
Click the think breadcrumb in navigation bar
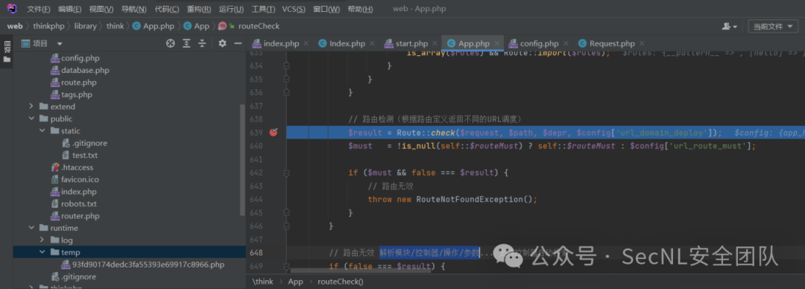pyautogui.click(x=115, y=26)
